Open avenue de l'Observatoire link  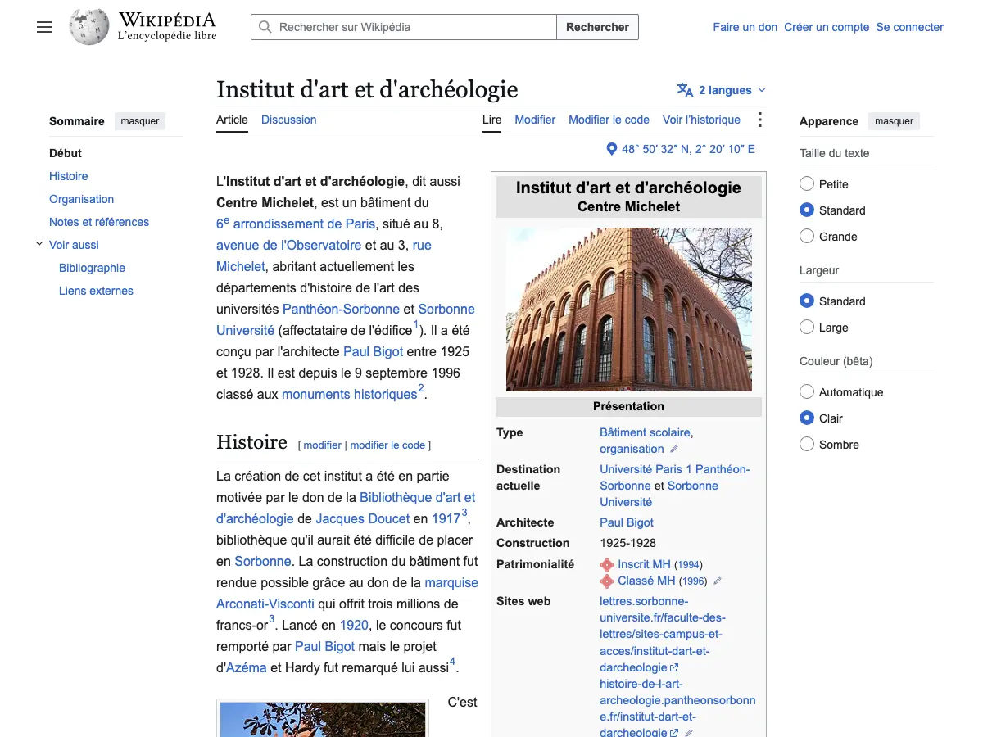[x=288, y=245]
